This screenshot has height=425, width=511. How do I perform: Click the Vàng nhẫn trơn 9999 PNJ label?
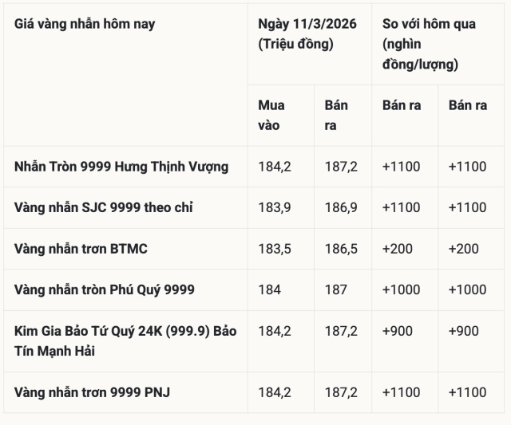[92, 392]
